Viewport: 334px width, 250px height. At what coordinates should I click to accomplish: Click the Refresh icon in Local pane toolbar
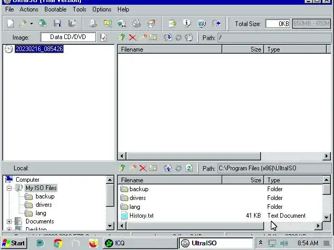189,168
